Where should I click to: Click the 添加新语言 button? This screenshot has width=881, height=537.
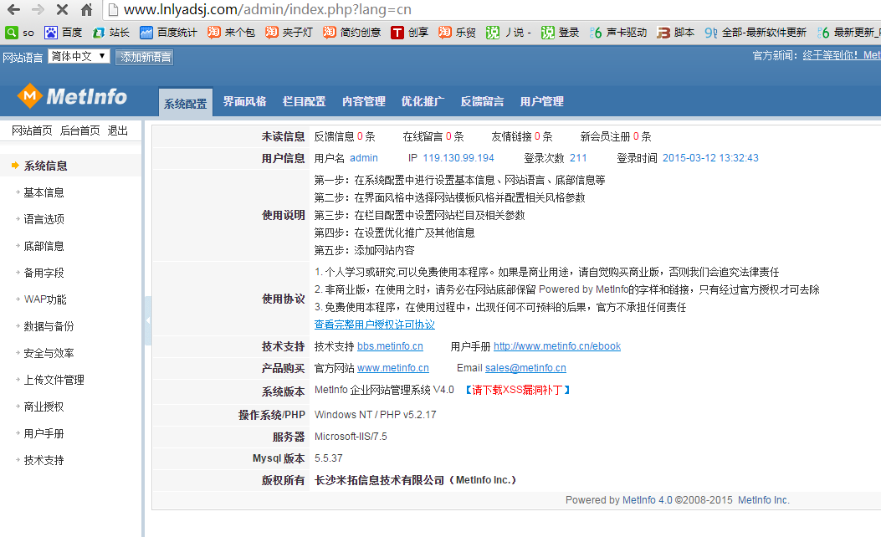pyautogui.click(x=145, y=57)
